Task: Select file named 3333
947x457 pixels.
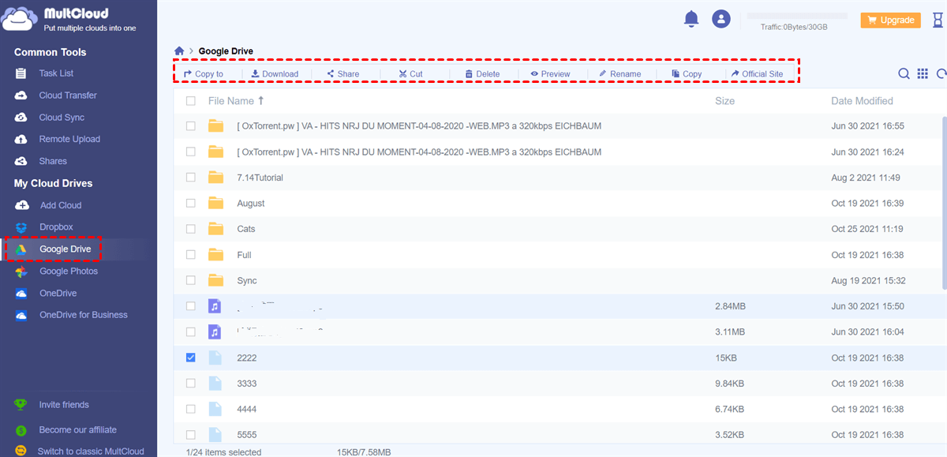Action: pyautogui.click(x=247, y=383)
